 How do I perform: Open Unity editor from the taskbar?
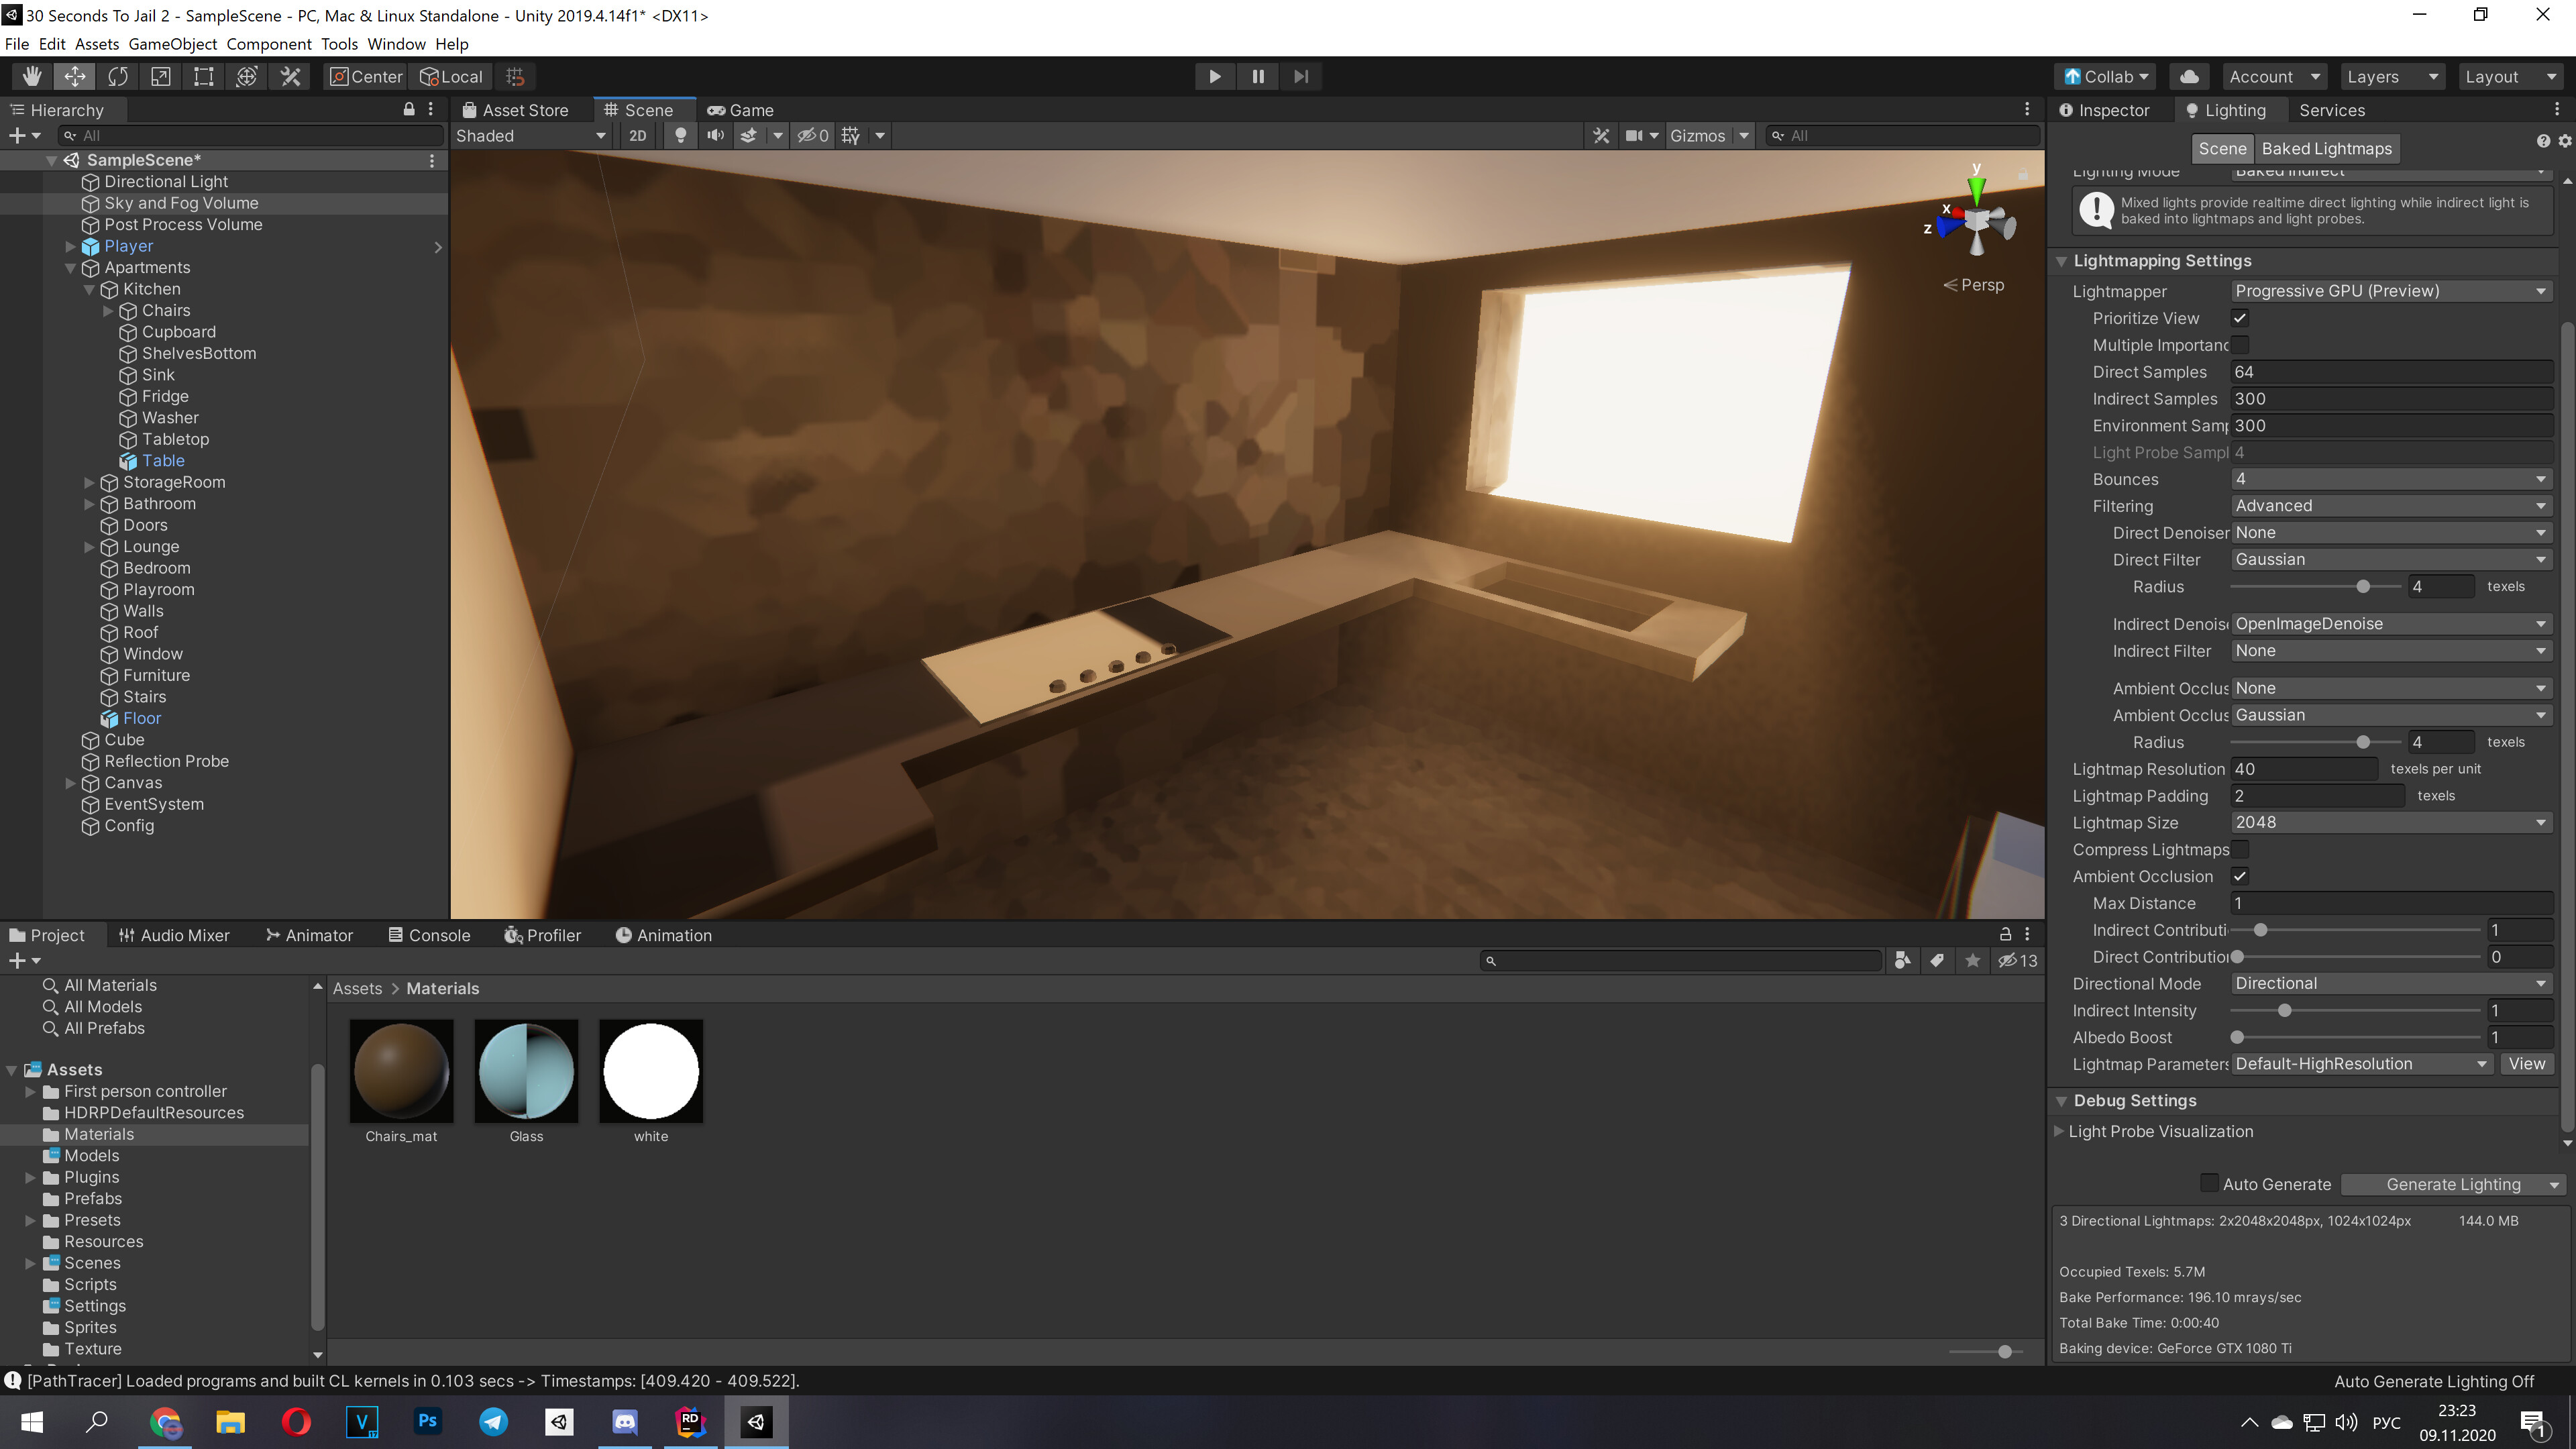756,1422
